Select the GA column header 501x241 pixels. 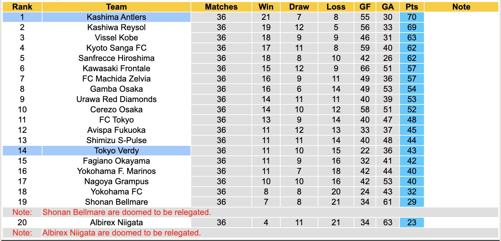pos(388,7)
